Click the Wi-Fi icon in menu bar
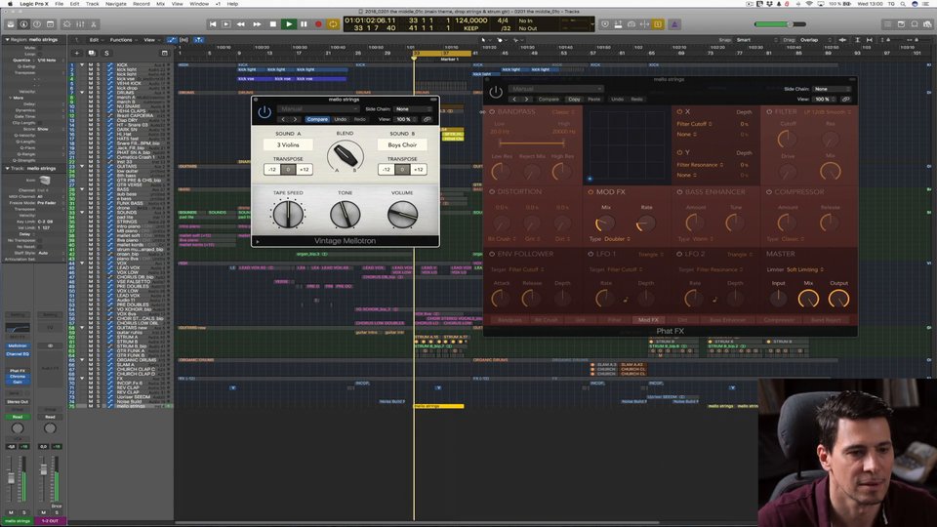Viewport: 937px width, 527px height. pyautogui.click(x=808, y=4)
